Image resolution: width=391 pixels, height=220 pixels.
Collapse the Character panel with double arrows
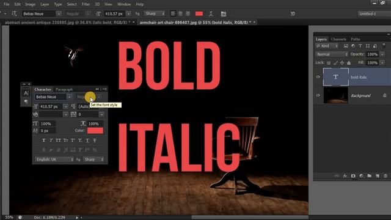click(x=97, y=89)
